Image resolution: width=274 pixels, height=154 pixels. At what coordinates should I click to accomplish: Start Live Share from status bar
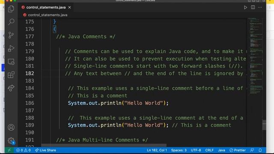coord(45,150)
